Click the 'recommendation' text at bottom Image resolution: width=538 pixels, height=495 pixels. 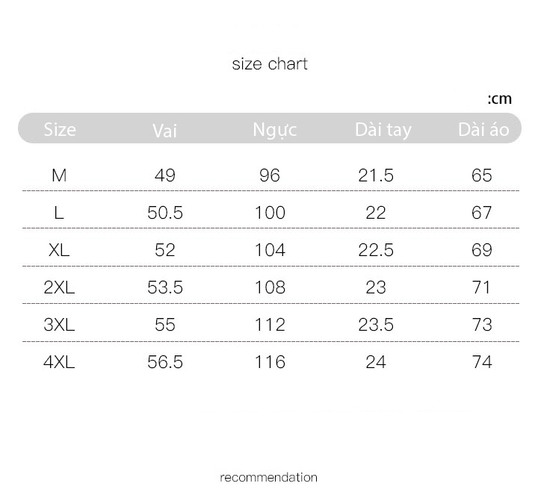(x=269, y=478)
